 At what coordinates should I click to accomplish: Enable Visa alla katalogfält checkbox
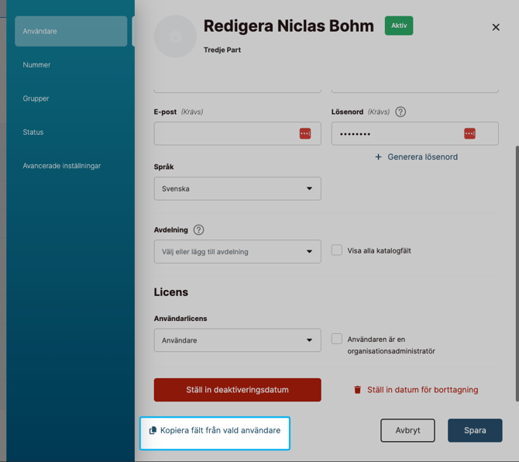[337, 250]
